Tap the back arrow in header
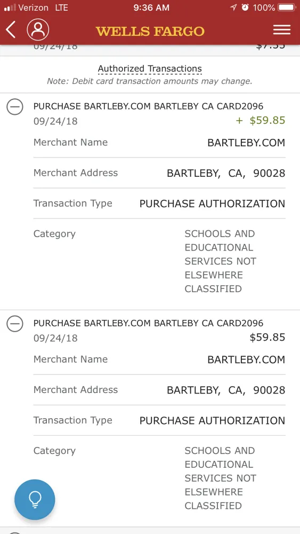300x534 pixels. pos(11,29)
